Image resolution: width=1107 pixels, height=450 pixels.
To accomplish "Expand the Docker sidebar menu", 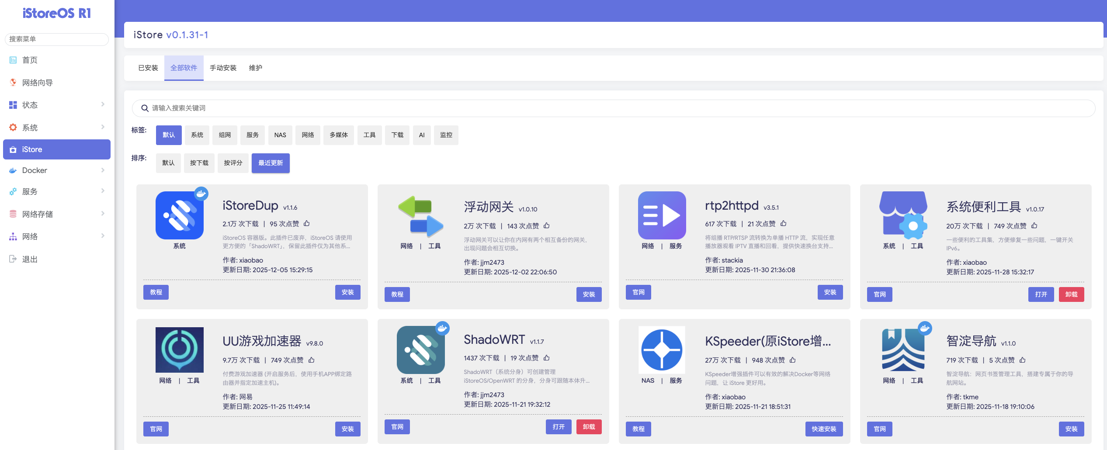I will pyautogui.click(x=57, y=170).
